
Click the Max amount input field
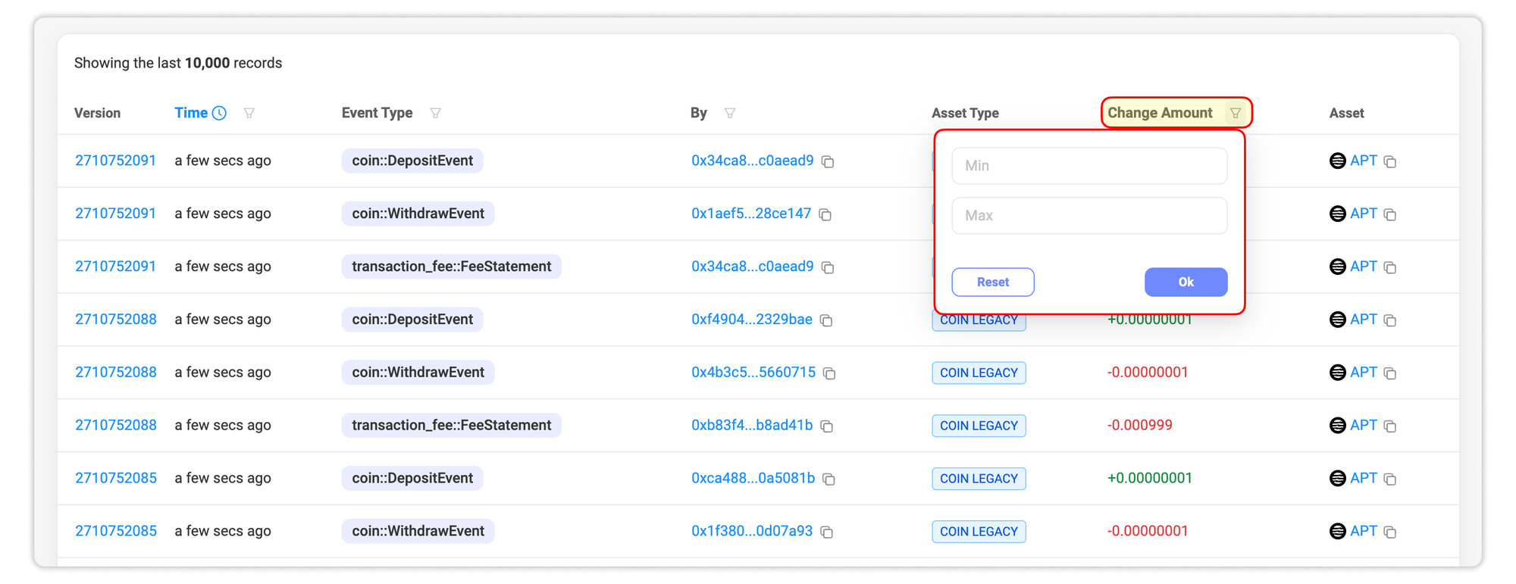coord(1088,216)
